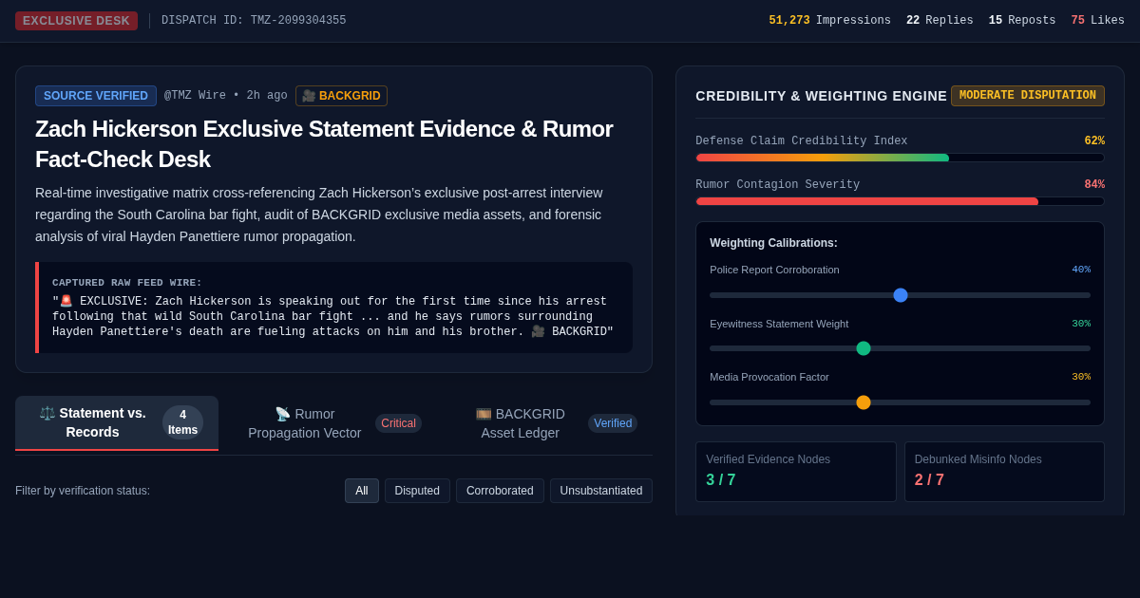Click the Defense Claim Credibility Index bar
The image size is (1140, 598).
coord(900,158)
